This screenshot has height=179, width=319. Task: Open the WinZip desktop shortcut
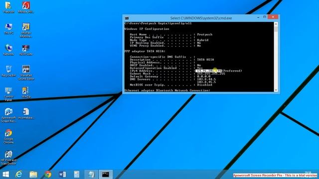(x=26, y=92)
